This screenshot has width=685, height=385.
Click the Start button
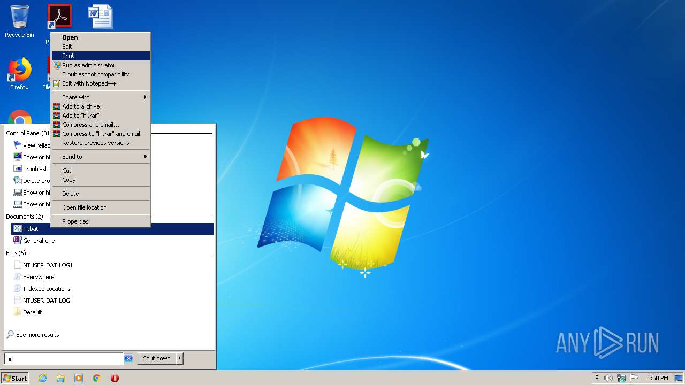click(15, 378)
